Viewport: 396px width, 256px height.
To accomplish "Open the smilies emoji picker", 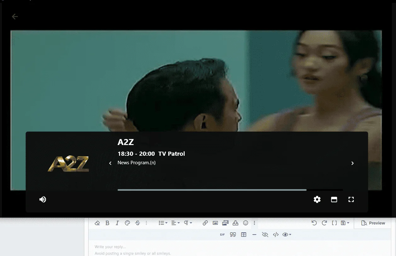I will click(x=245, y=223).
